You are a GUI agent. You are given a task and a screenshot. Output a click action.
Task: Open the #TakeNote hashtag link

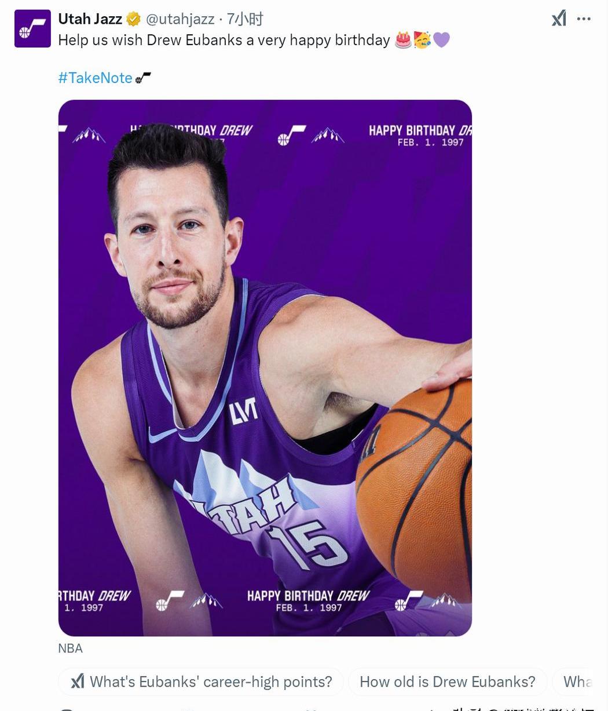(96, 78)
